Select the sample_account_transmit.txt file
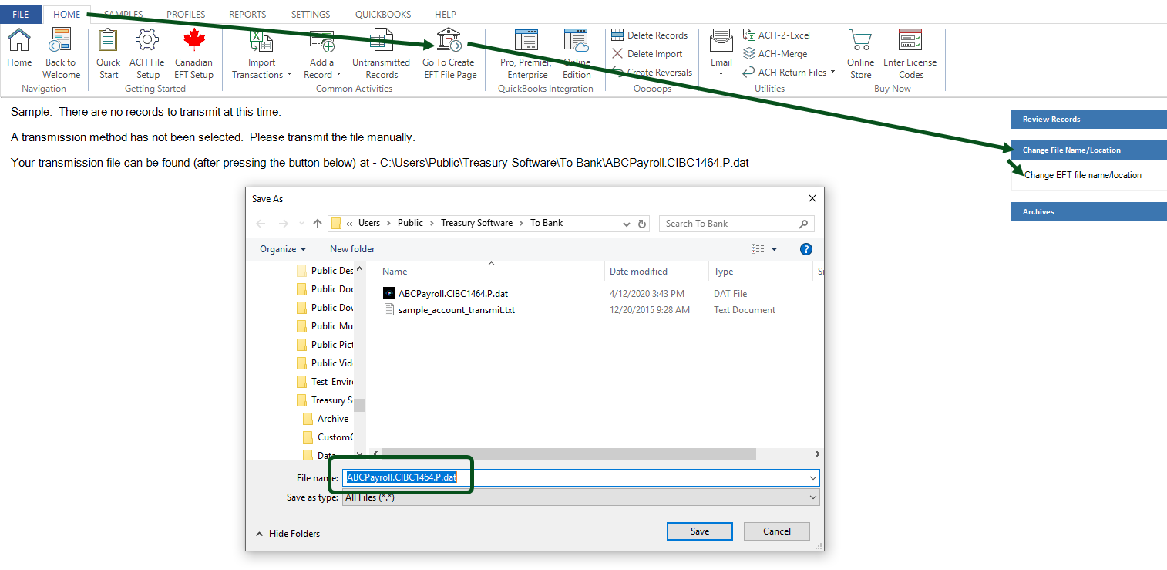 click(456, 310)
